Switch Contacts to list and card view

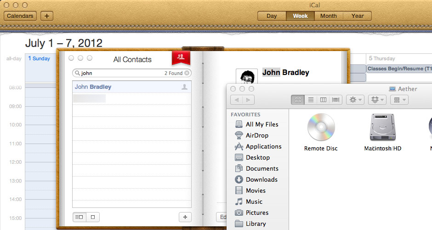(80, 217)
